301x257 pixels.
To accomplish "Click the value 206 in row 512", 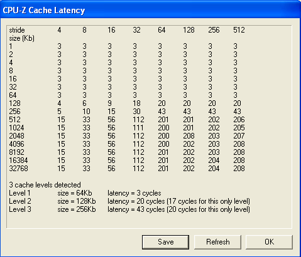I will coord(239,120).
